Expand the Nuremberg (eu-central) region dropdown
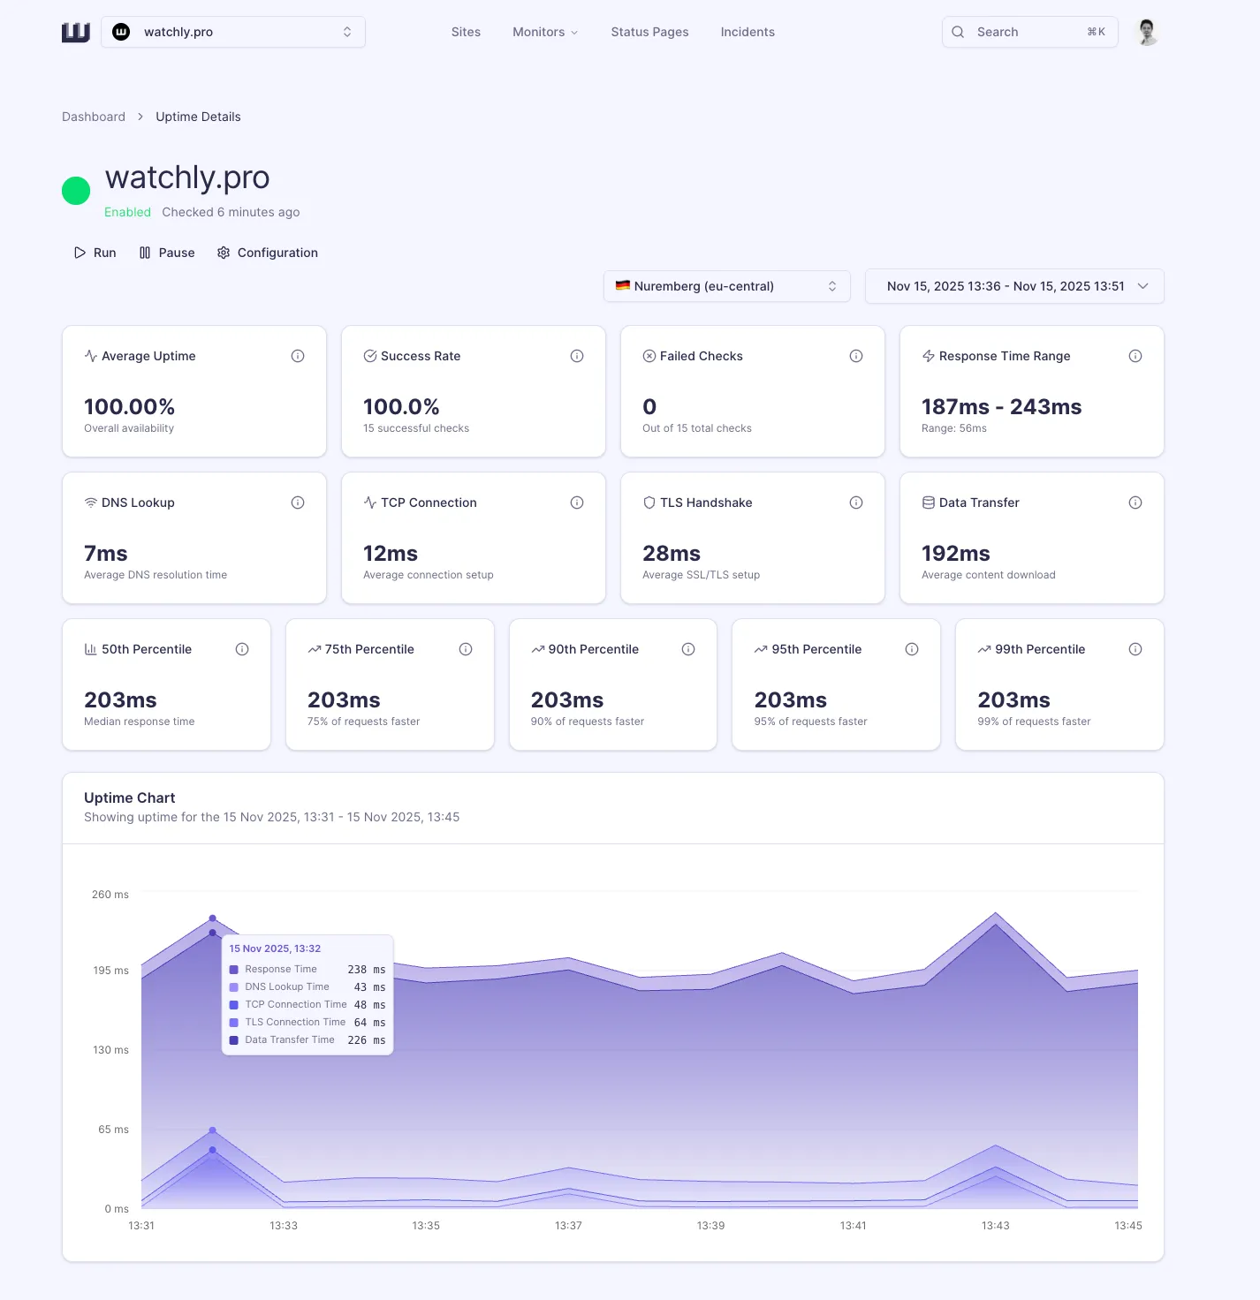The image size is (1260, 1300). click(726, 286)
